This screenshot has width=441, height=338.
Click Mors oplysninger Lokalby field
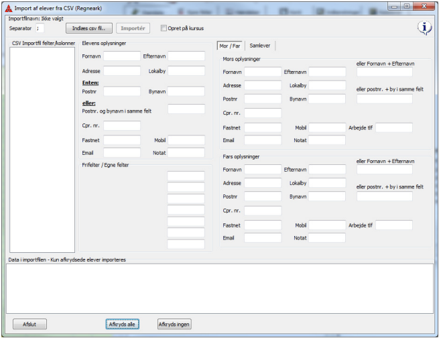coord(327,85)
